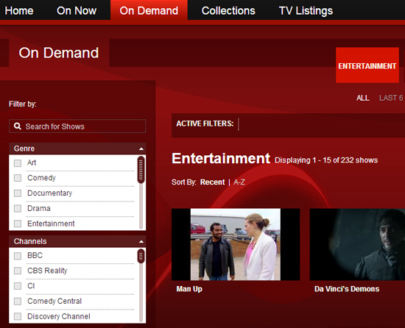Open the Home navigation tab
Viewport: 405px width, 328px height.
click(19, 10)
